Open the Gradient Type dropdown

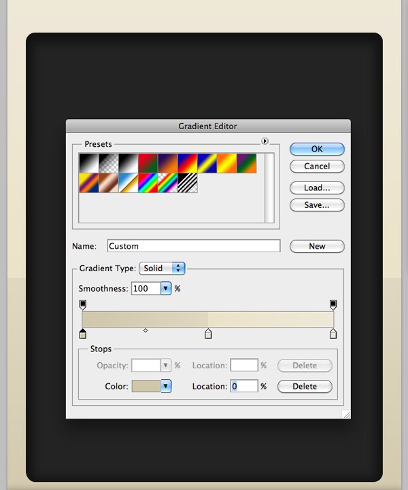coord(163,268)
